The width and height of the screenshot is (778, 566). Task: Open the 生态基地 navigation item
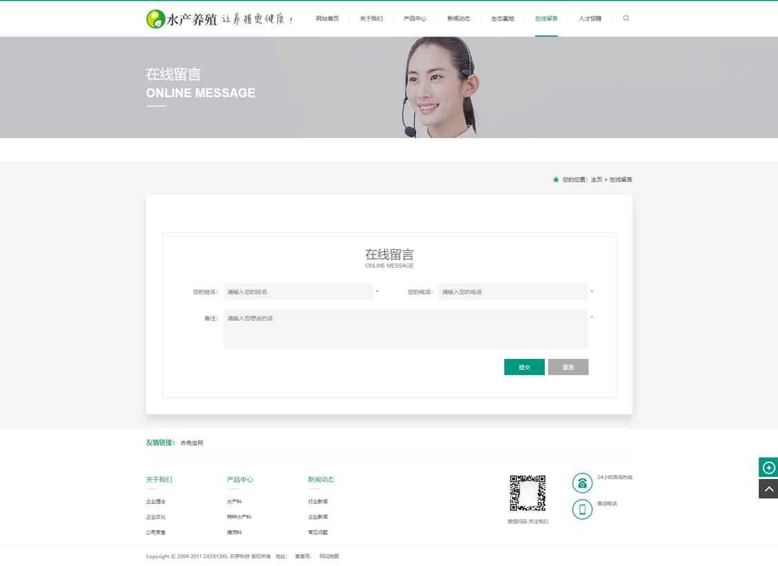coord(503,19)
